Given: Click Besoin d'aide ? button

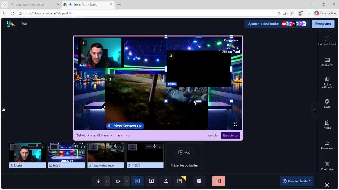Looking at the screenshot, I should 296,181.
